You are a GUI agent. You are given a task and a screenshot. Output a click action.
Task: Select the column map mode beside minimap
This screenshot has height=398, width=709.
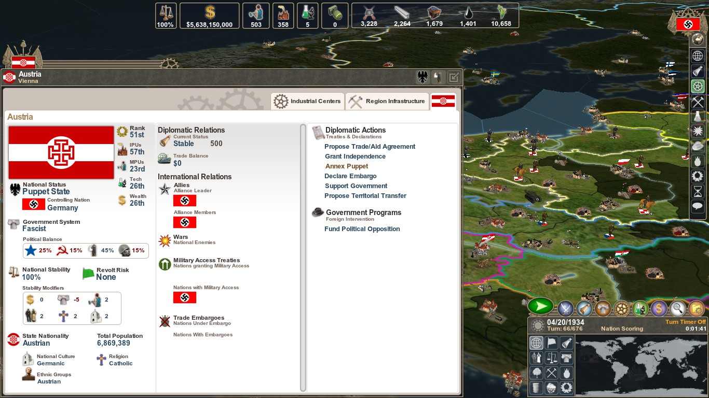pyautogui.click(x=566, y=358)
